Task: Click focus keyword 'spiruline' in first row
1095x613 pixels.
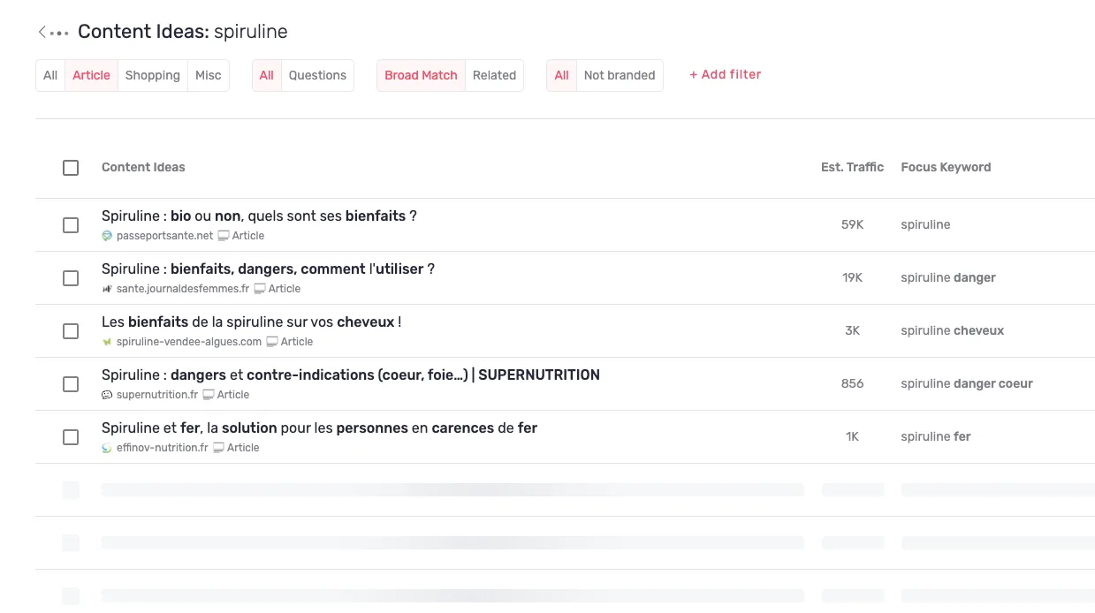Action: 925,225
